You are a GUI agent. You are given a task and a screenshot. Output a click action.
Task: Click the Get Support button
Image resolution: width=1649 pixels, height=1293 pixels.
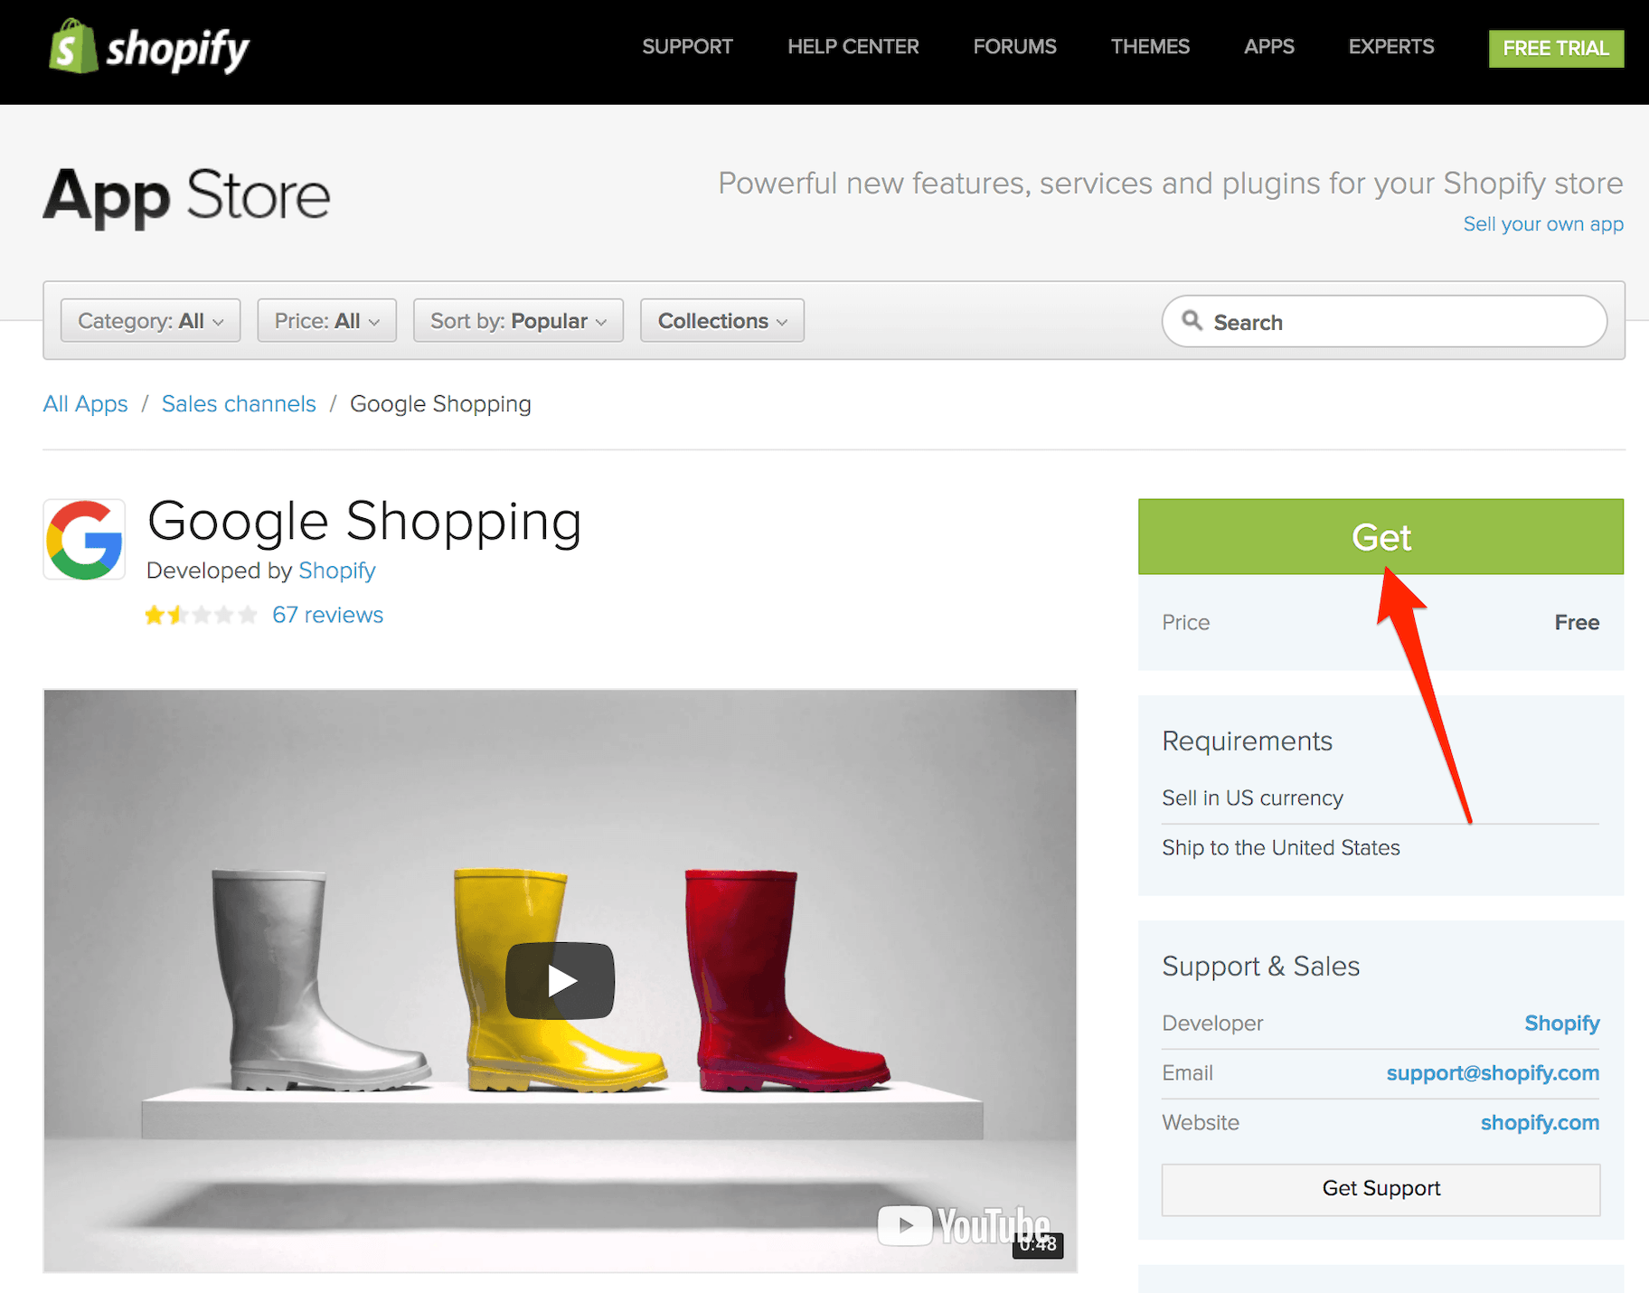1380,1188
